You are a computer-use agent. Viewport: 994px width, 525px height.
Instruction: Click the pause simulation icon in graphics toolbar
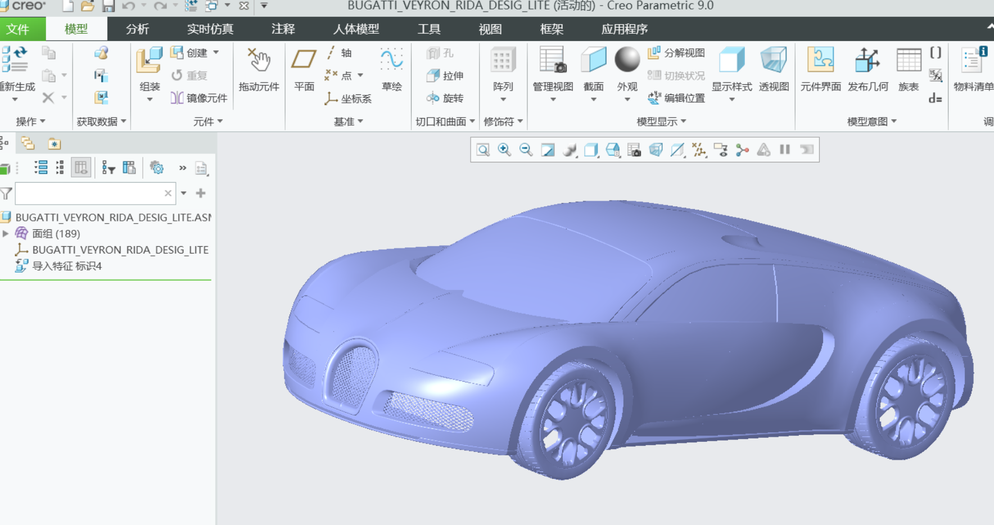coord(785,150)
